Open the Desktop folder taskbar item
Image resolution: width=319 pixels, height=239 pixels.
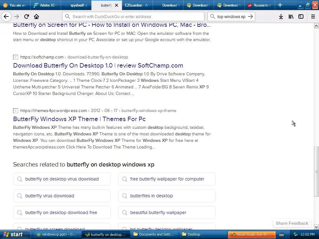point(202,235)
